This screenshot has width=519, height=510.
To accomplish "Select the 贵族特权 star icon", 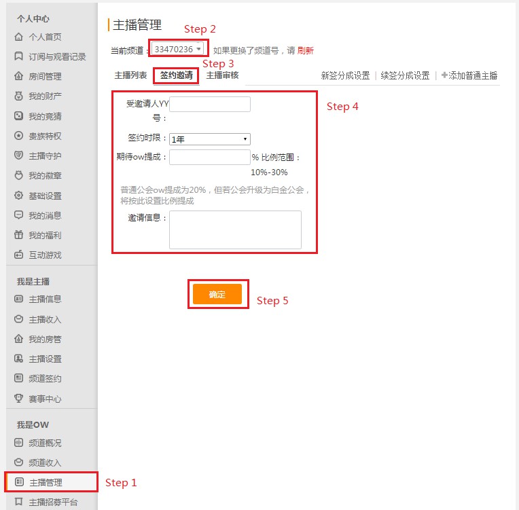I will tap(19, 136).
